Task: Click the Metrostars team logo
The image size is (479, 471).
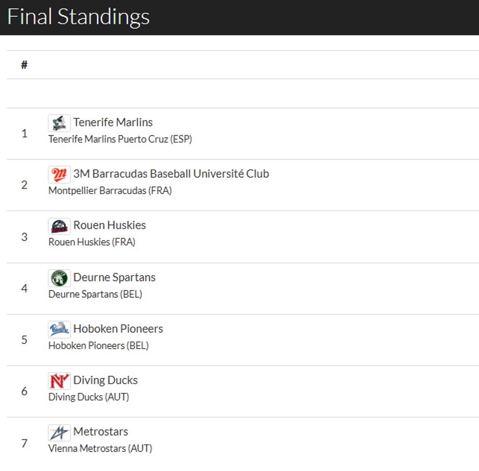Action: click(x=59, y=432)
